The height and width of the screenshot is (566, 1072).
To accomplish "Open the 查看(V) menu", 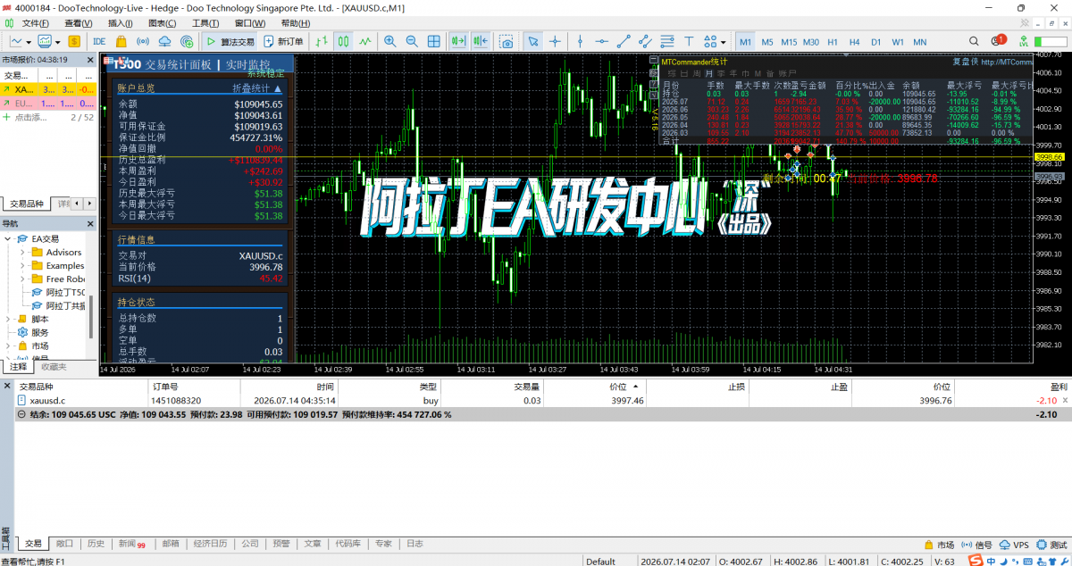I will [x=79, y=23].
